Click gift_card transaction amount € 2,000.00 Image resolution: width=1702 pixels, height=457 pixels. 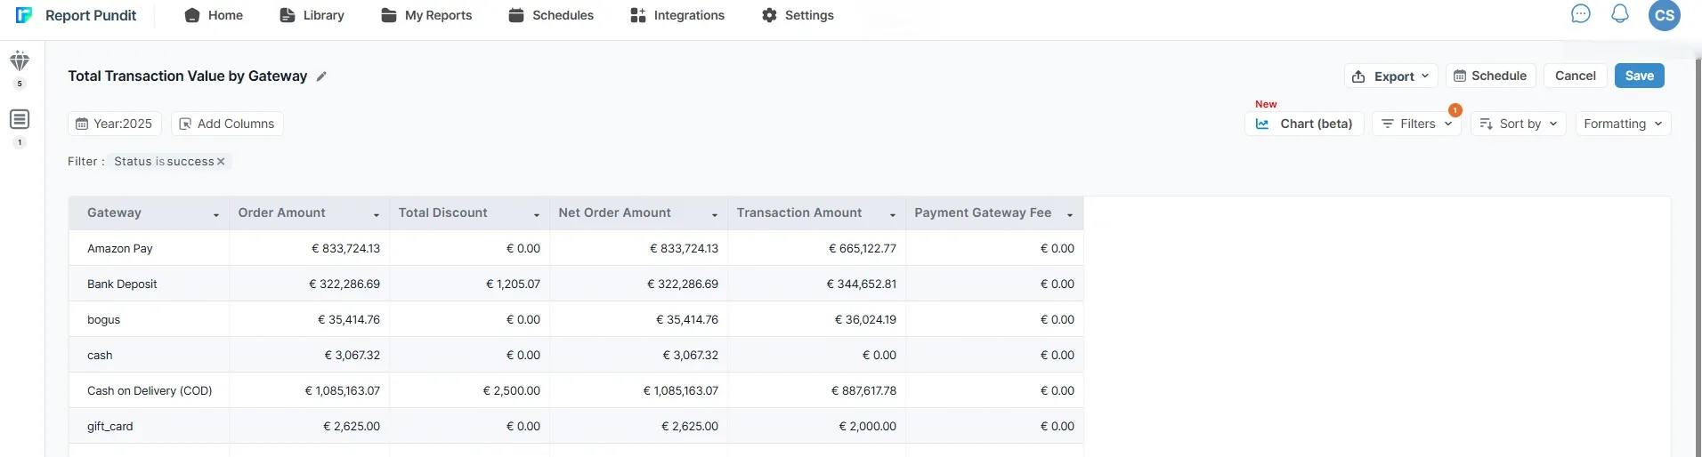(x=867, y=427)
